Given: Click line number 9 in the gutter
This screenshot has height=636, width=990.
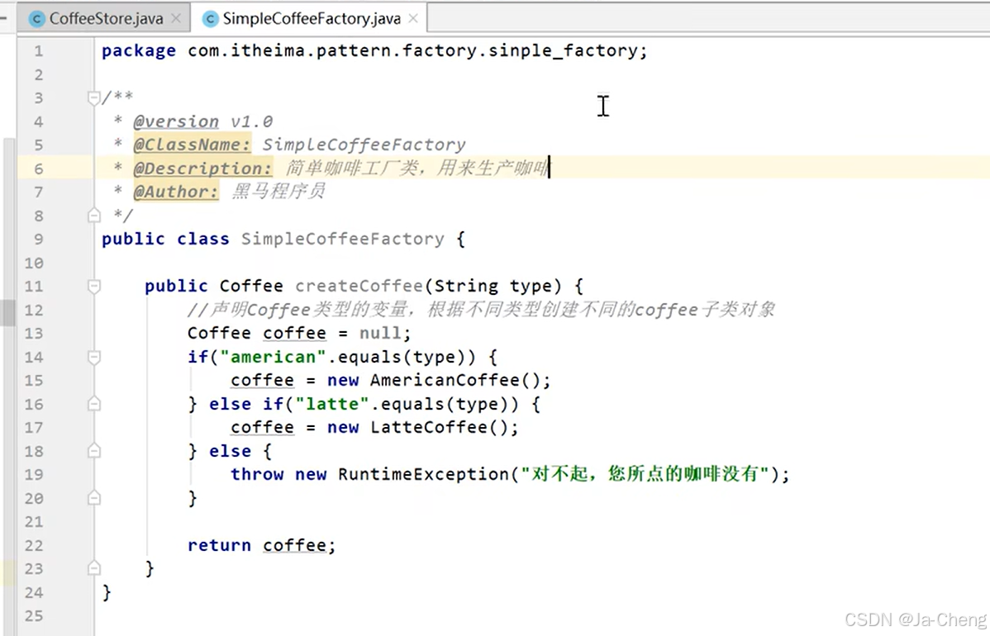Looking at the screenshot, I should 39,240.
